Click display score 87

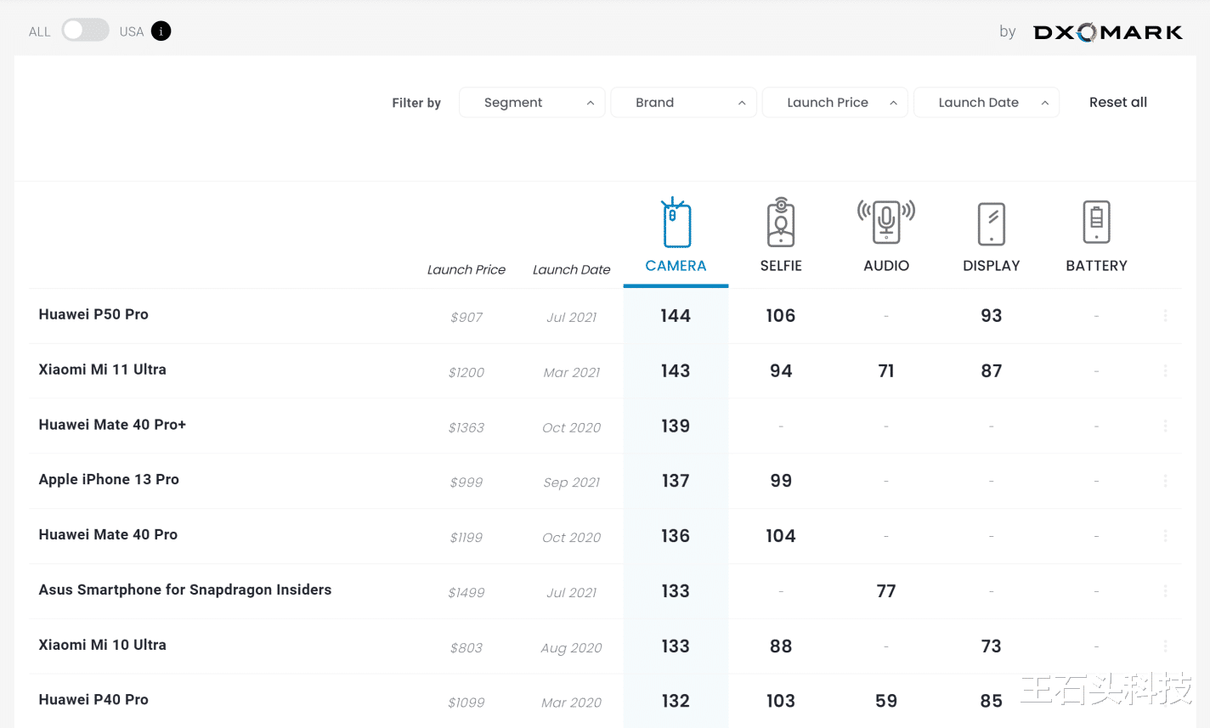click(992, 371)
